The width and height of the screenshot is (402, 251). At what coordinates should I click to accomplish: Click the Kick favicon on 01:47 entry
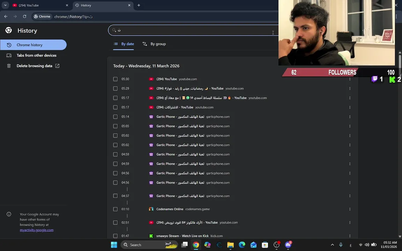pos(151,236)
